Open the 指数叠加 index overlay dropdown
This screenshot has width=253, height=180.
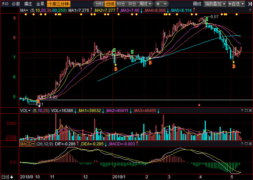coord(215,4)
